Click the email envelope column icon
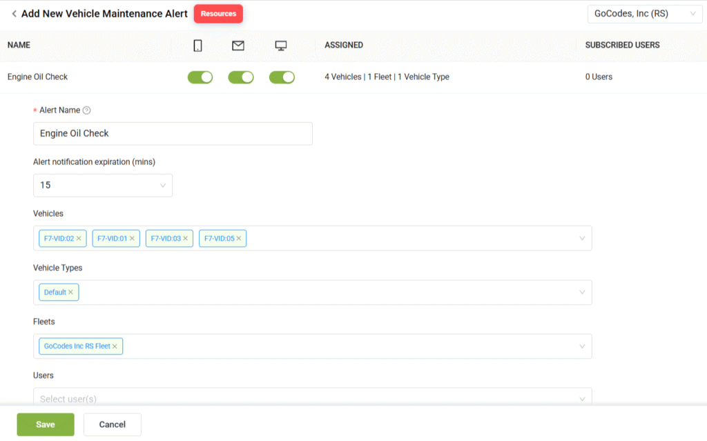The height and width of the screenshot is (441, 707). (238, 46)
